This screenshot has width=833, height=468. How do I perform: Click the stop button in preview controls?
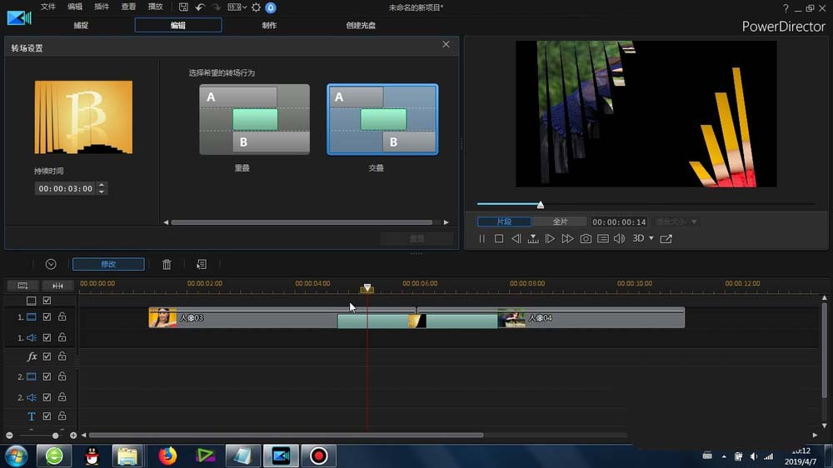click(x=499, y=239)
